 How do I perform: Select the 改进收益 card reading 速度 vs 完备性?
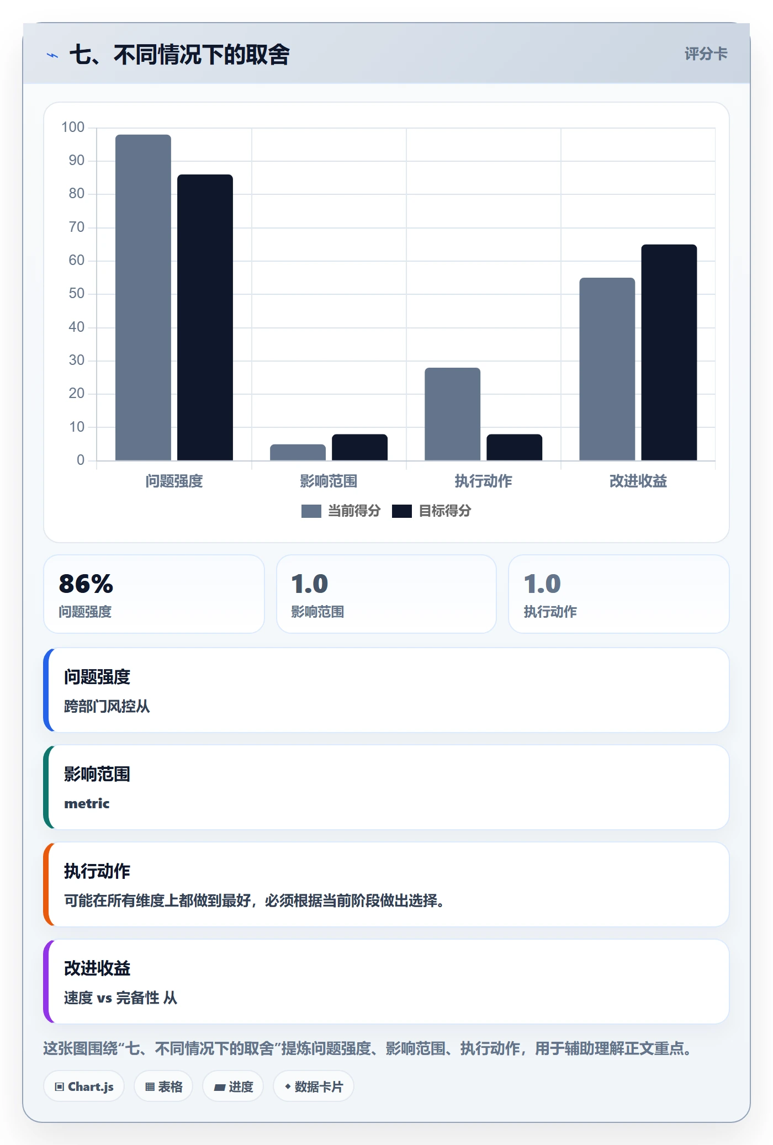pos(386,982)
